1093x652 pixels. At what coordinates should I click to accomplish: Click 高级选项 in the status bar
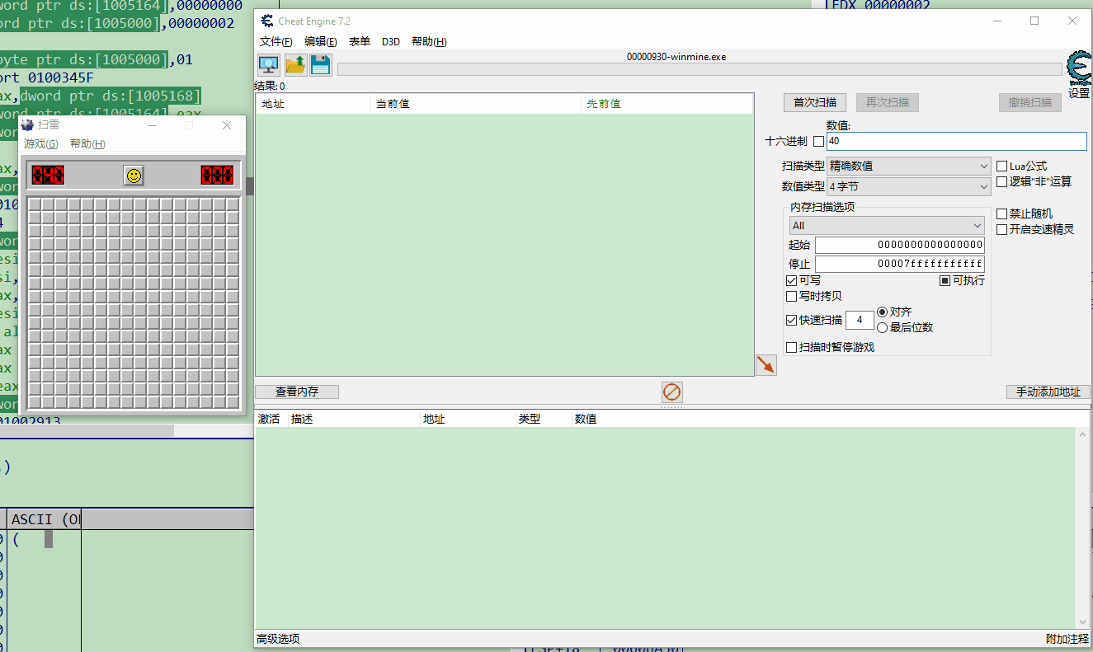(278, 639)
